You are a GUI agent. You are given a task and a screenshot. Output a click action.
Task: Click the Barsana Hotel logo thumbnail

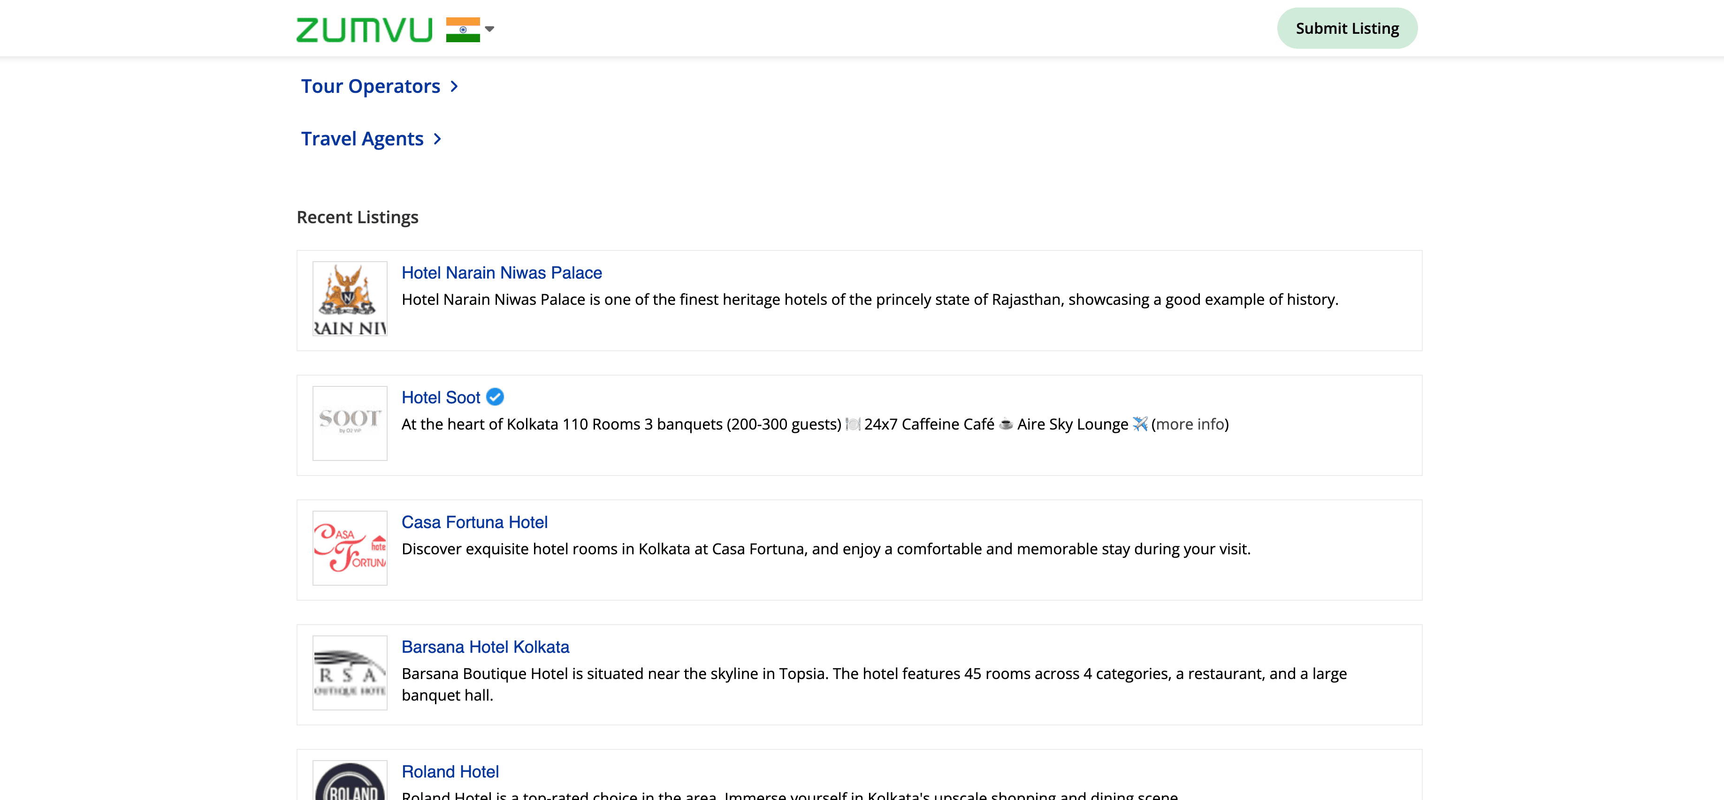pyautogui.click(x=349, y=672)
